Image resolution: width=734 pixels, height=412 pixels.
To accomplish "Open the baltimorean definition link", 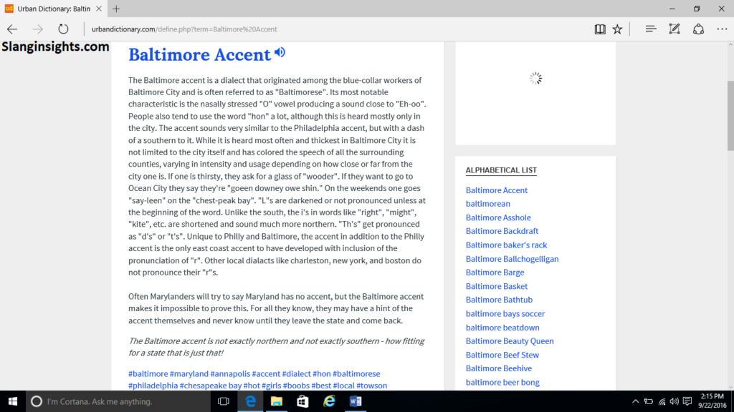I will pyautogui.click(x=487, y=204).
